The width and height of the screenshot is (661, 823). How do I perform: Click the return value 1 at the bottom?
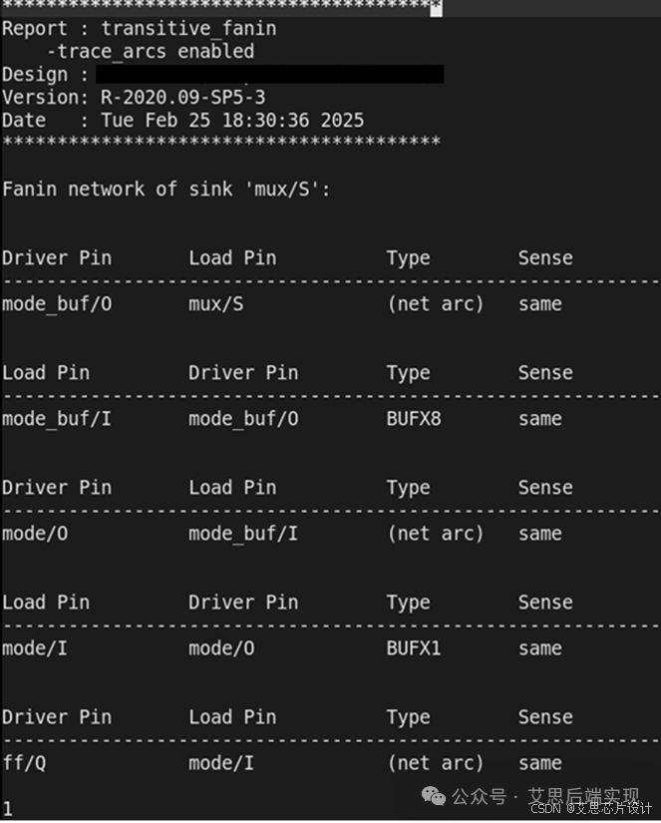[8, 808]
